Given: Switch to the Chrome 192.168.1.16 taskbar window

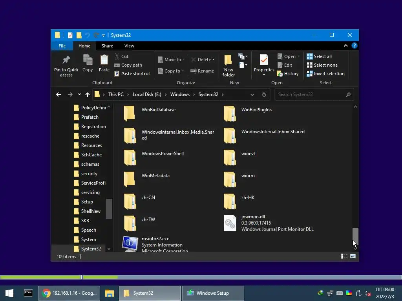Looking at the screenshot, I should (69, 293).
